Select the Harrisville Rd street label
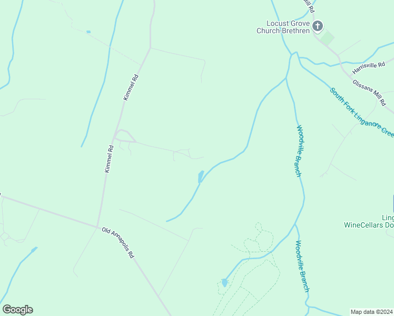The width and height of the screenshot is (394, 316). pyautogui.click(x=369, y=67)
